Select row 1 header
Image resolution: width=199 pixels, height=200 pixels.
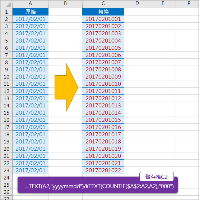pos(6,12)
